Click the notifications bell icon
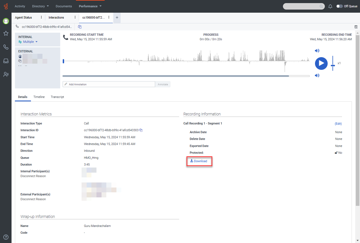360x243 pixels. [330, 6]
